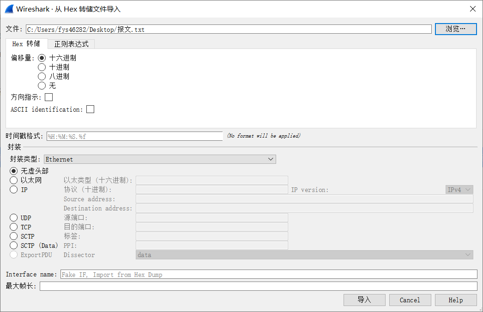Select the 无 offset radio button
Screen dimensions: 483x312
42,86
